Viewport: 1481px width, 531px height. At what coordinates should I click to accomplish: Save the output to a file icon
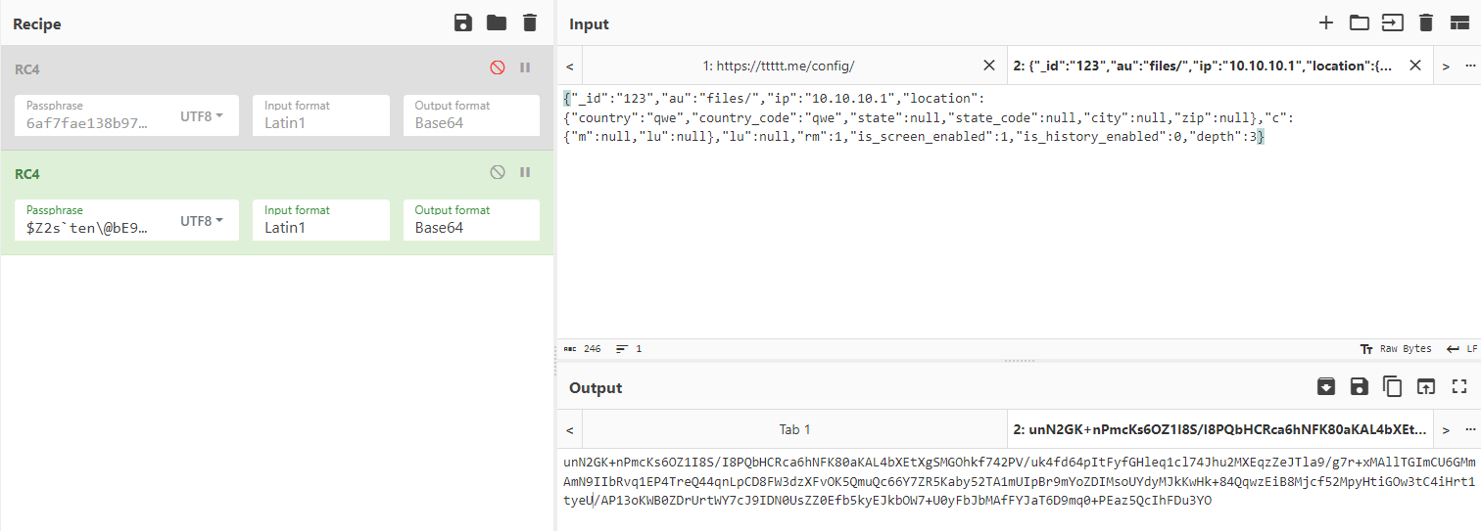coord(1360,387)
